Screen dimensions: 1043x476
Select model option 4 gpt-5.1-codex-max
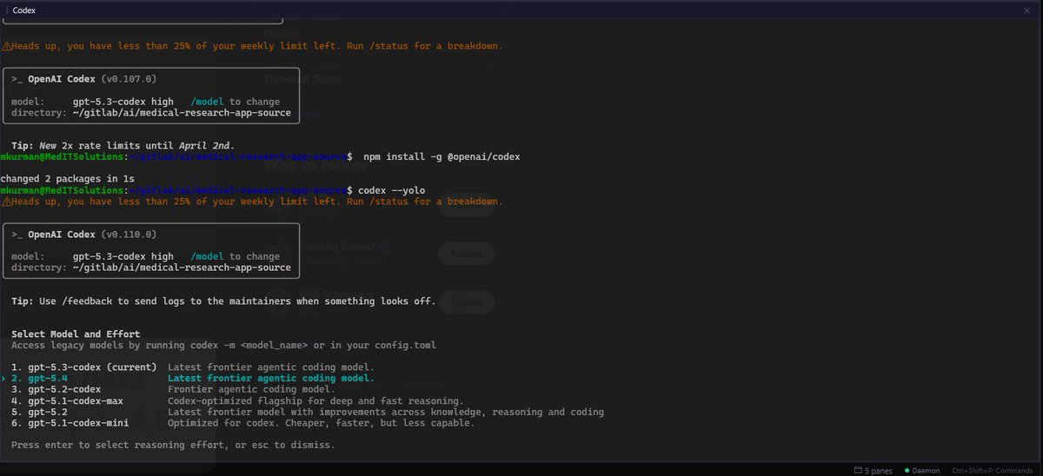click(67, 401)
